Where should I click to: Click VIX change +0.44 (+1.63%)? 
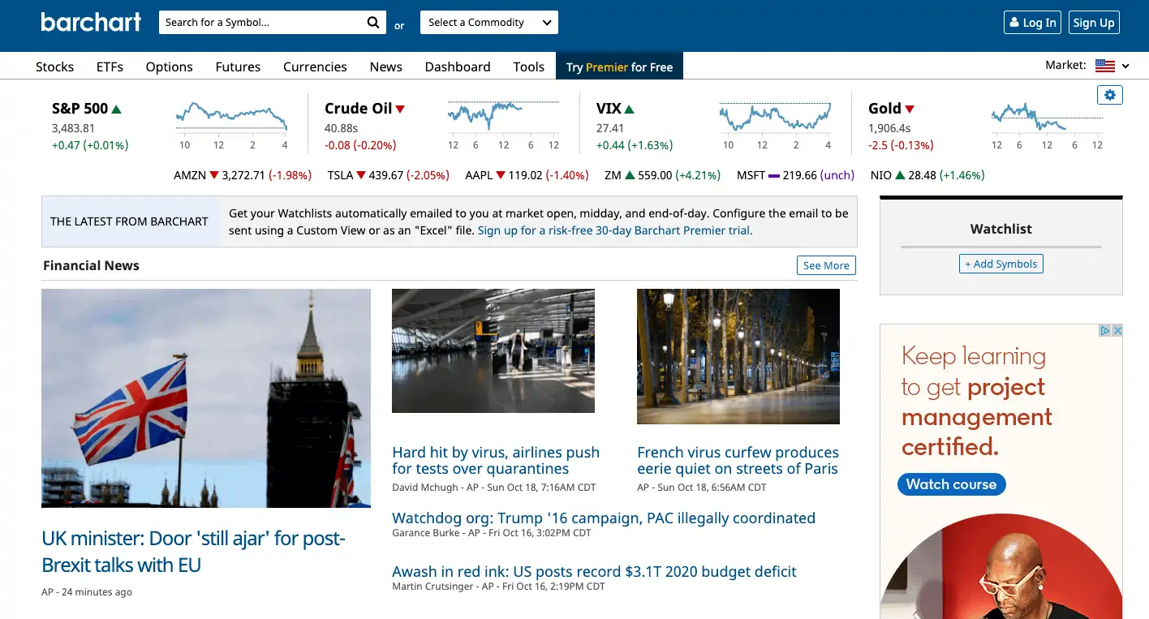point(635,145)
